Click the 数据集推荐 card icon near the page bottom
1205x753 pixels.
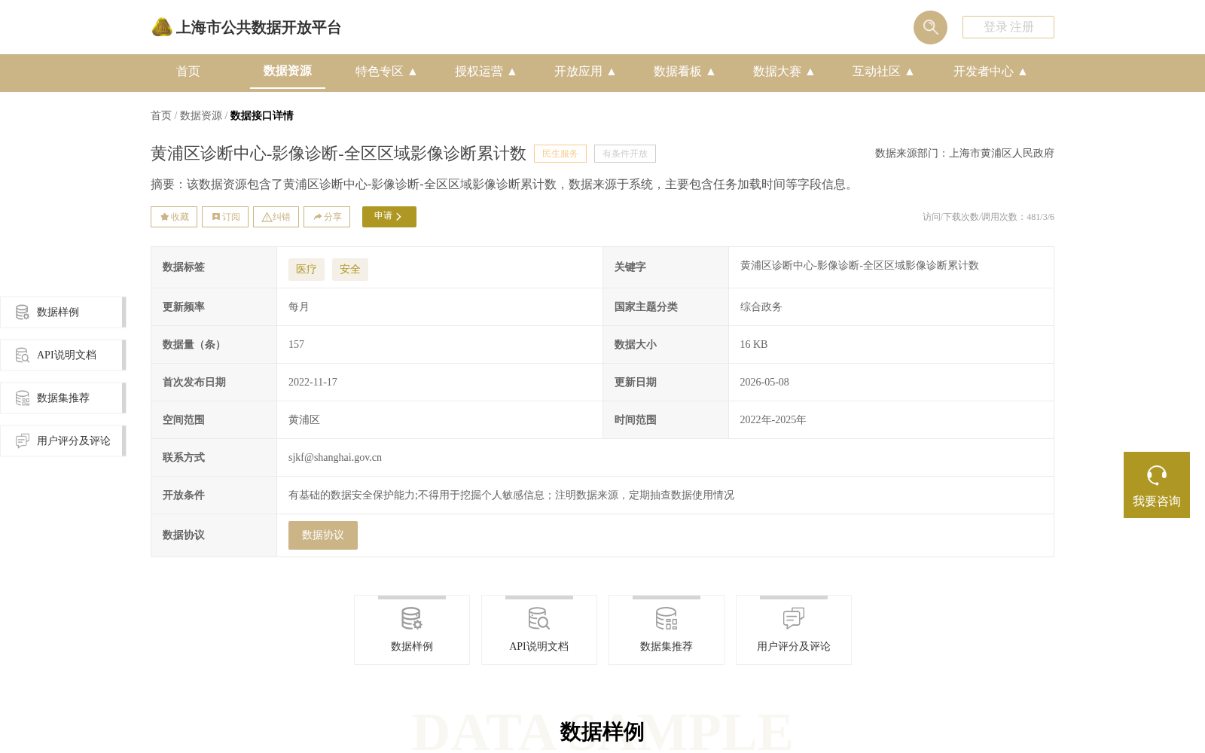pos(667,619)
